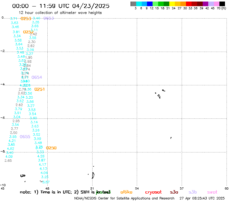229x201 pixels.
Task: Click the latitude axis label -6
Action: pyautogui.click(x=2, y=118)
